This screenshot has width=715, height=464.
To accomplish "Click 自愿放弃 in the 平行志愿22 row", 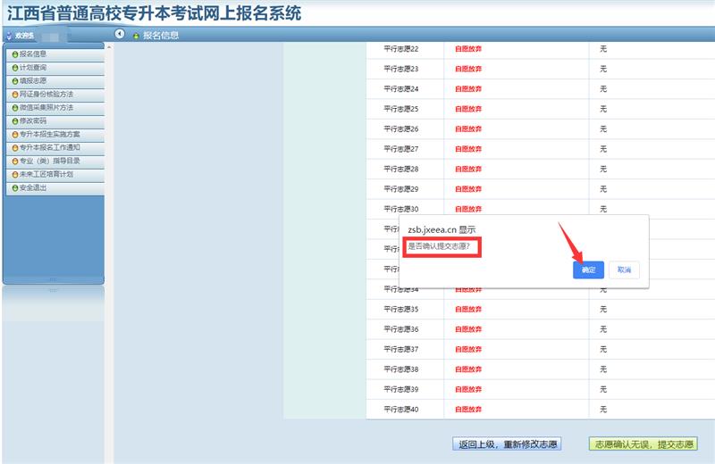I will click(x=468, y=49).
